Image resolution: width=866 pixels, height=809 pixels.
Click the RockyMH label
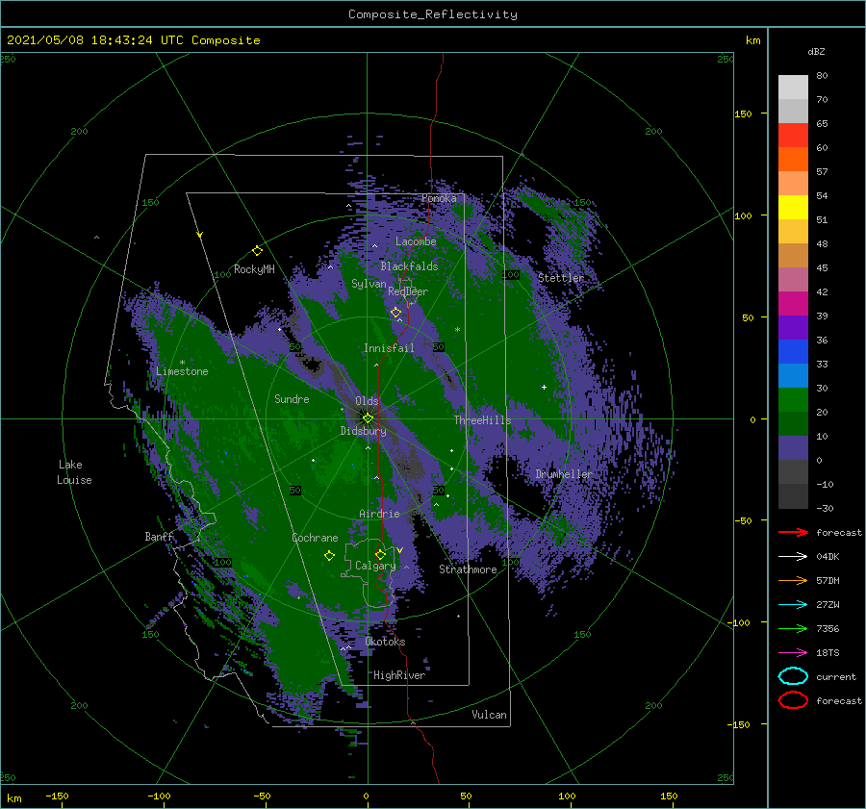tap(254, 269)
